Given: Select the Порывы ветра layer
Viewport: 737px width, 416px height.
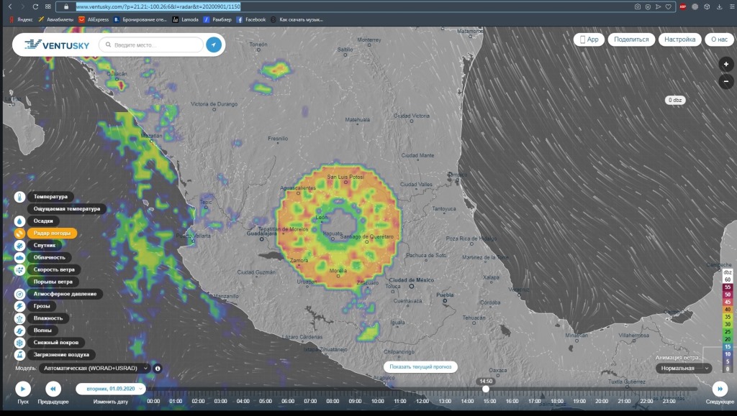Looking at the screenshot, I should point(53,282).
